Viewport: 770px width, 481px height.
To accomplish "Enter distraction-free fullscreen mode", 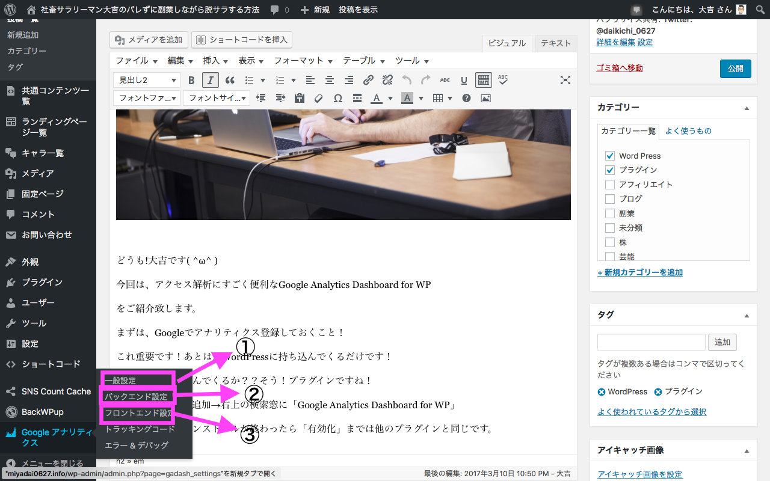I will coord(565,80).
